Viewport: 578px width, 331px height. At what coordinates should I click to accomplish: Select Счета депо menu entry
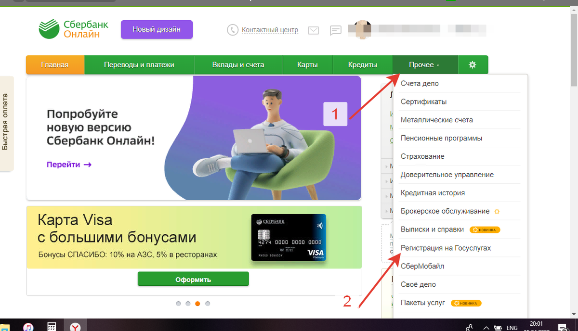[x=460, y=83]
